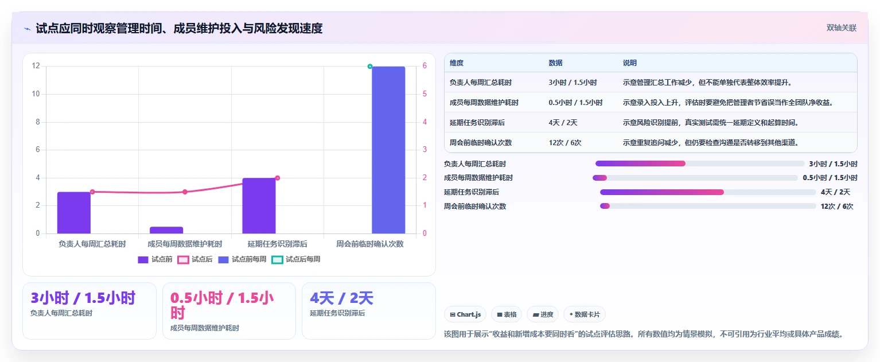
Task: Click the table value 0.5小时 / 1.5小时
Action: (x=575, y=103)
